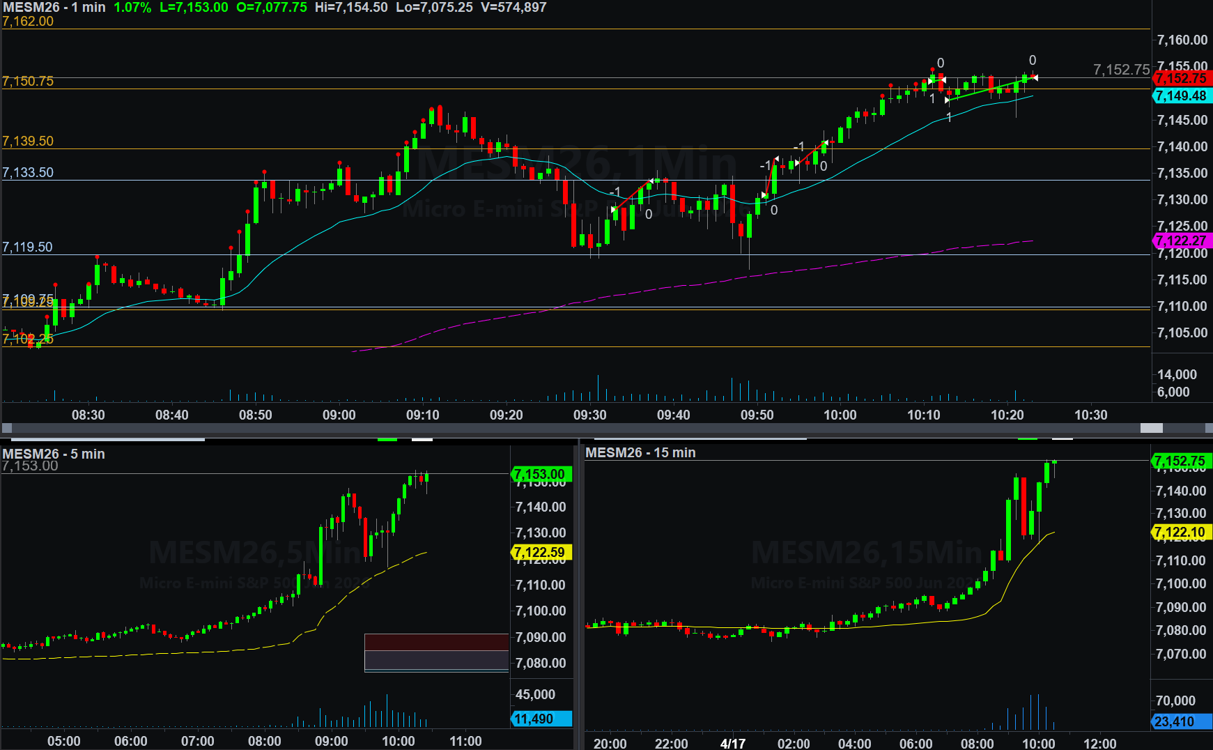
Task: Click the magenta 7,122.27 indicator price tag
Action: (x=1182, y=240)
